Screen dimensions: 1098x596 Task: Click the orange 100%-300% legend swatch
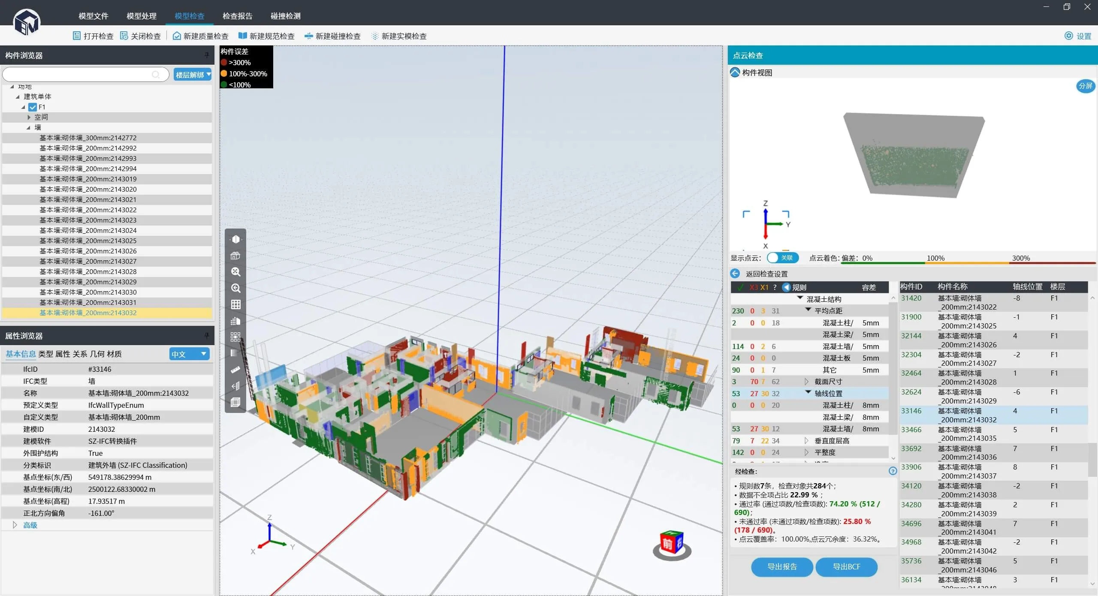224,74
